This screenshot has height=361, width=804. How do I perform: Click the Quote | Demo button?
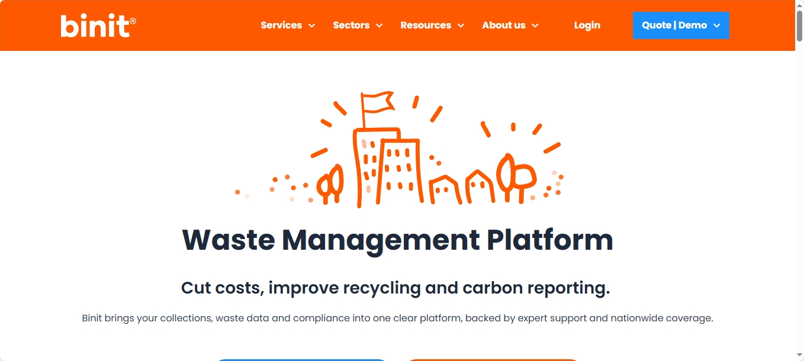coord(681,25)
